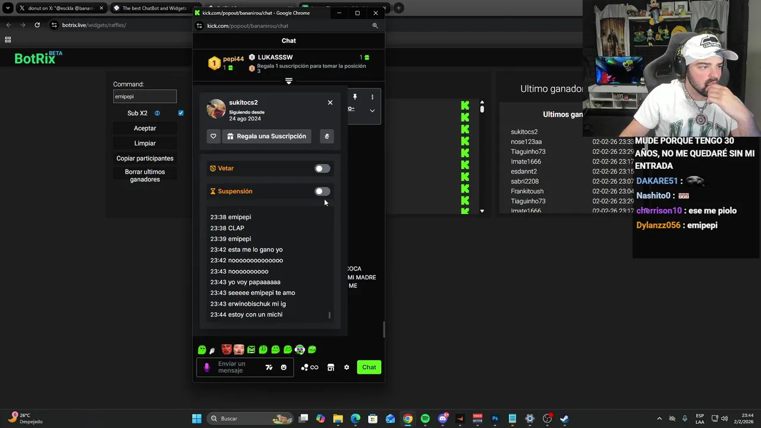Viewport: 761px width, 428px height.
Task: Select the green angry hulk emote
Action: coord(251,350)
